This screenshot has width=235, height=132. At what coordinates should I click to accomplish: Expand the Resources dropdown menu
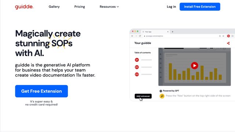[x=109, y=7]
